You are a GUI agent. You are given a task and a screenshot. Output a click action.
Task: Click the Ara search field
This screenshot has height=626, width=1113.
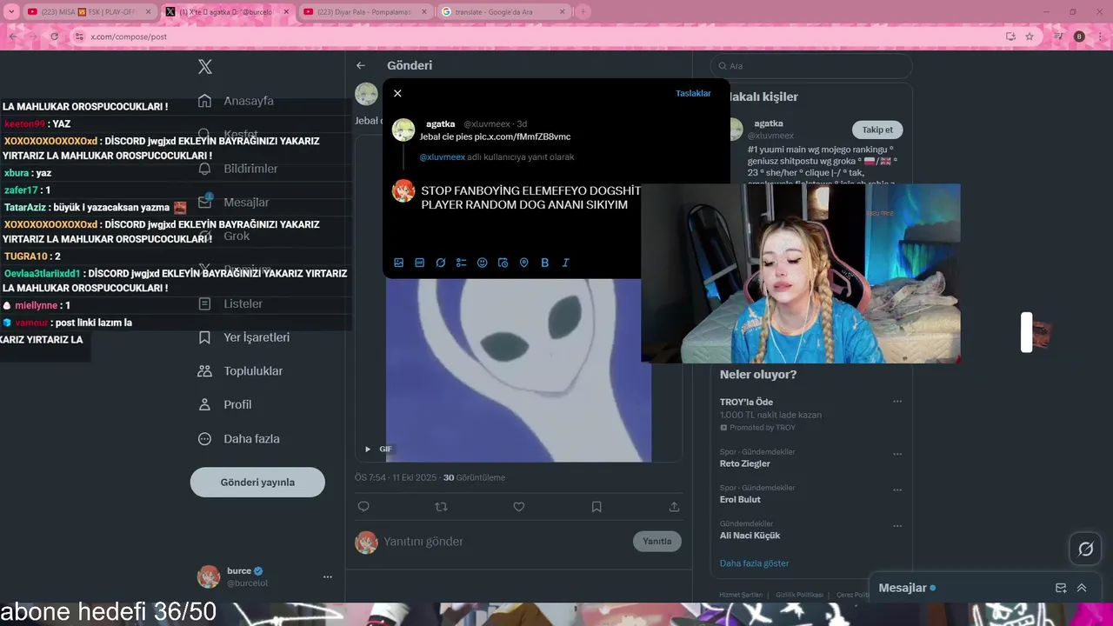pos(811,66)
